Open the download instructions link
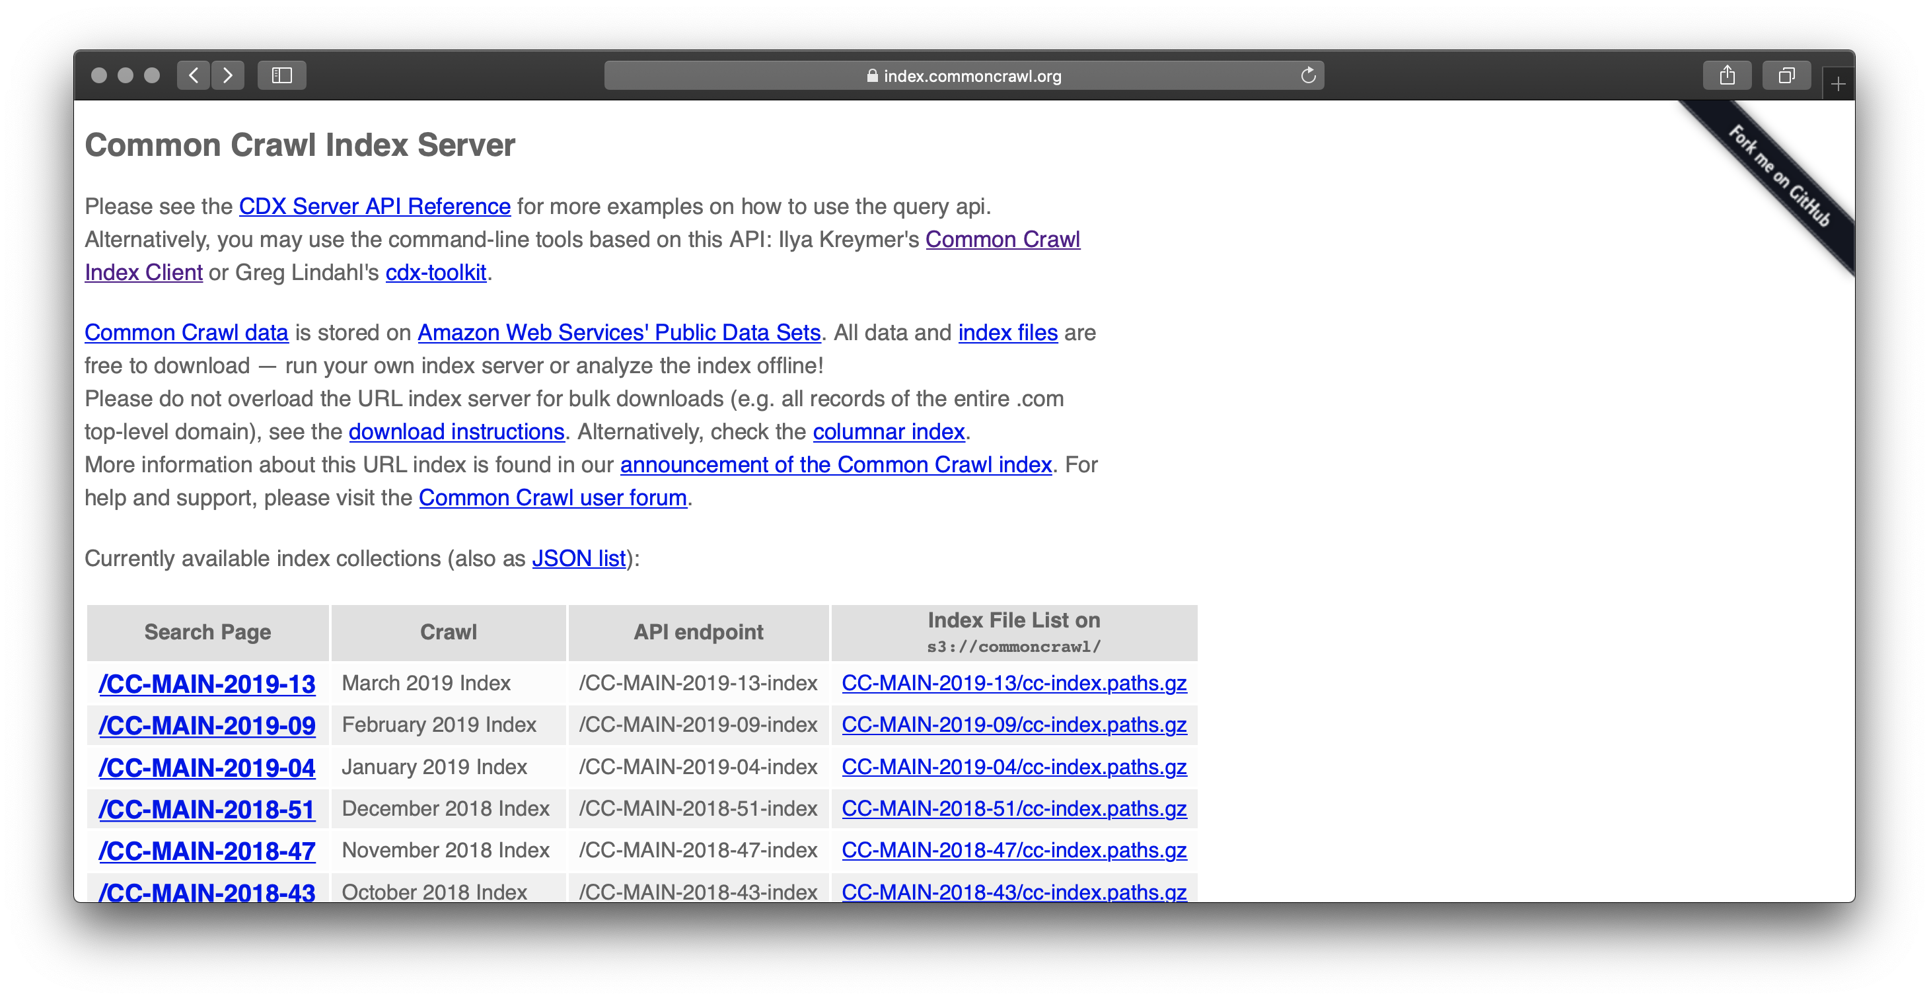The width and height of the screenshot is (1929, 1000). (456, 432)
